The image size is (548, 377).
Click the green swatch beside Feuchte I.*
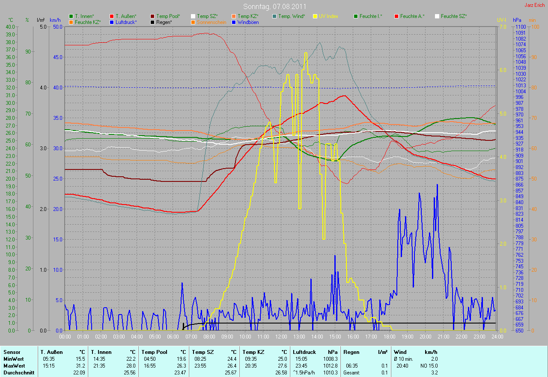pos(356,16)
